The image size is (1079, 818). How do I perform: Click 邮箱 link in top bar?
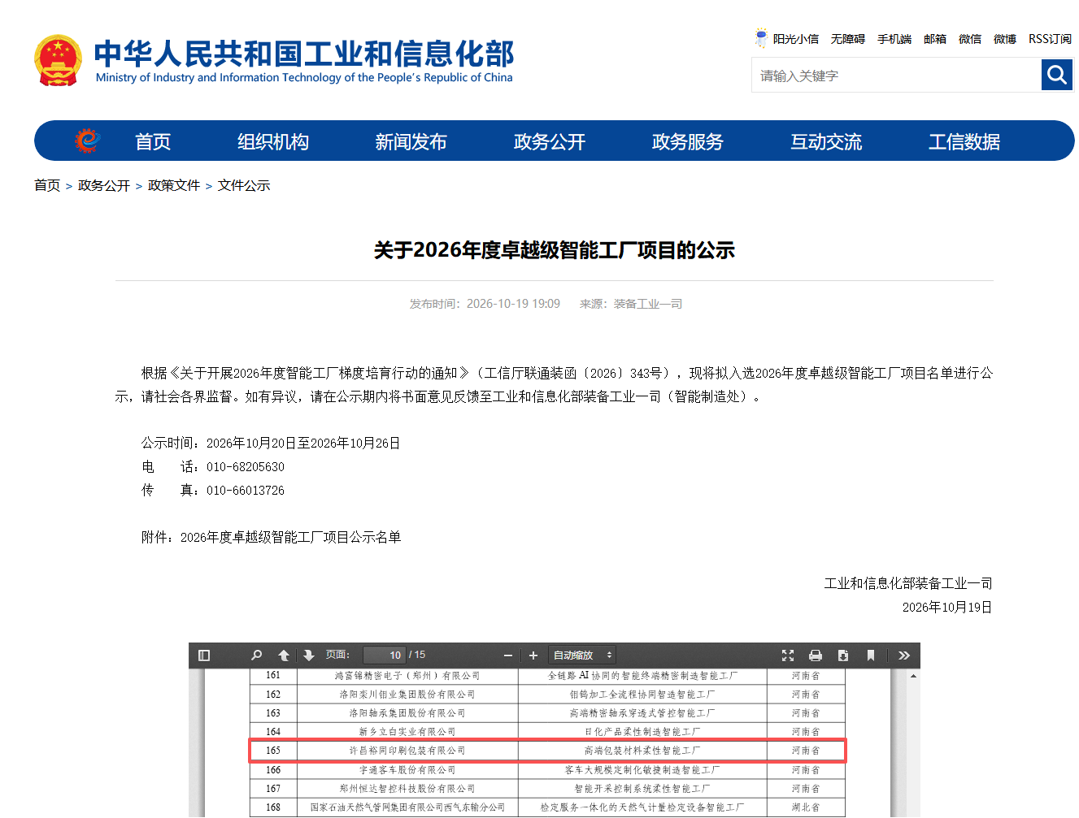pos(935,39)
